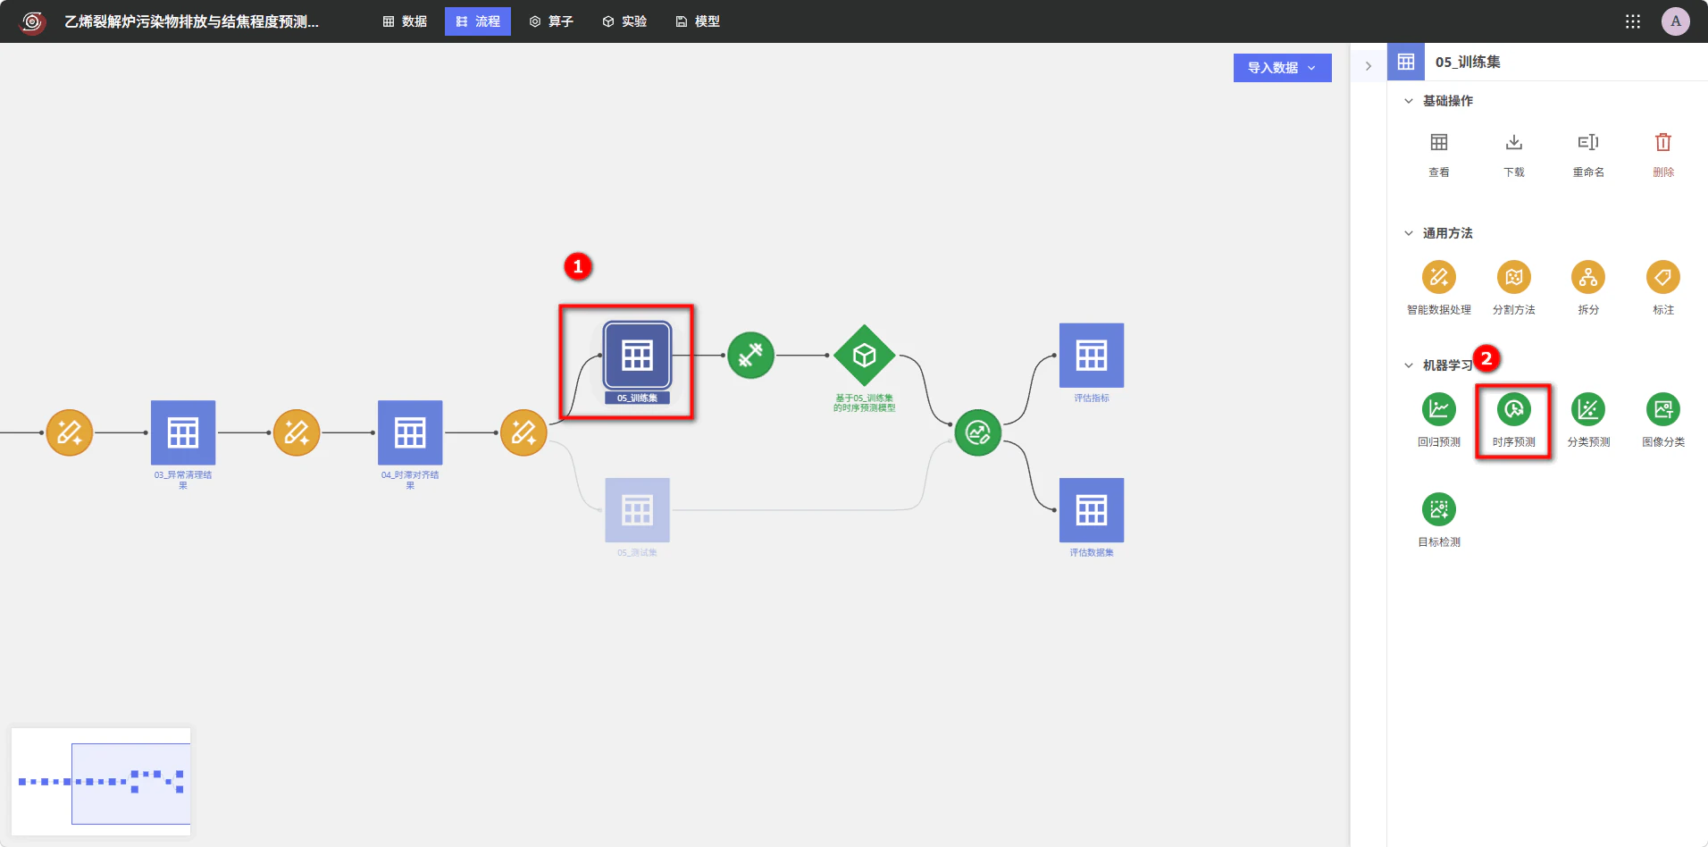Choose 图像分类 image classification icon
Screen dimensions: 1708x847
[x=1662, y=409]
